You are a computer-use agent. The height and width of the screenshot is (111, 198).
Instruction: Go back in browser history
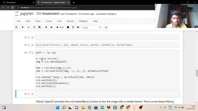[3, 7]
